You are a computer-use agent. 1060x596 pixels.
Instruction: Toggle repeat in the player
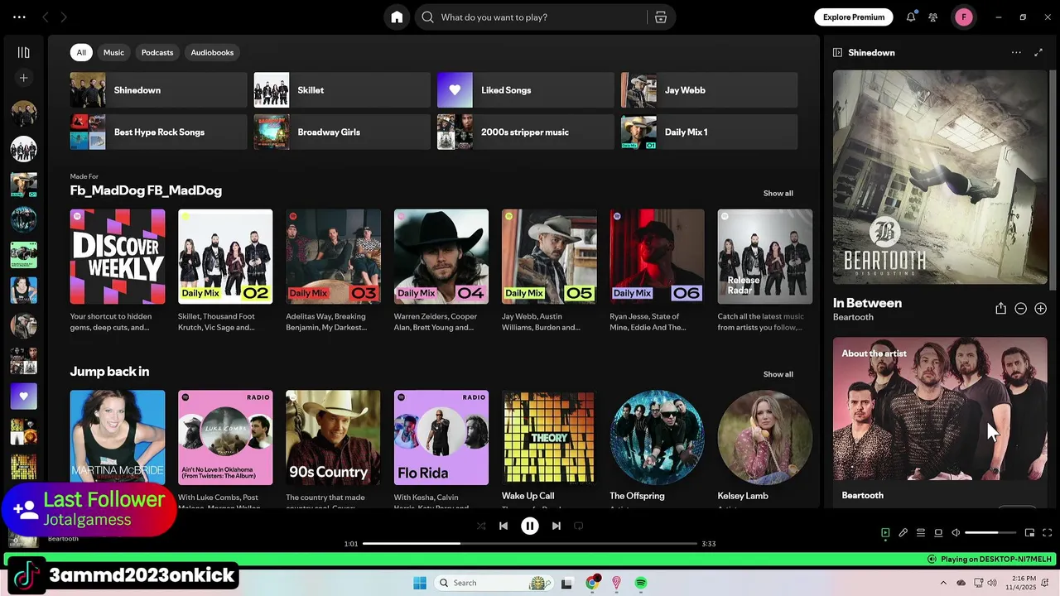coord(579,526)
